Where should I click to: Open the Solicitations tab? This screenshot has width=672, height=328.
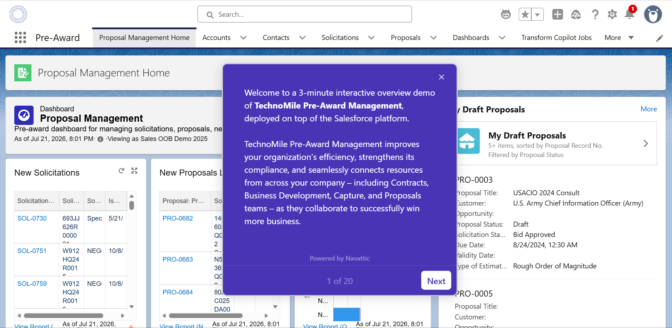click(x=340, y=38)
